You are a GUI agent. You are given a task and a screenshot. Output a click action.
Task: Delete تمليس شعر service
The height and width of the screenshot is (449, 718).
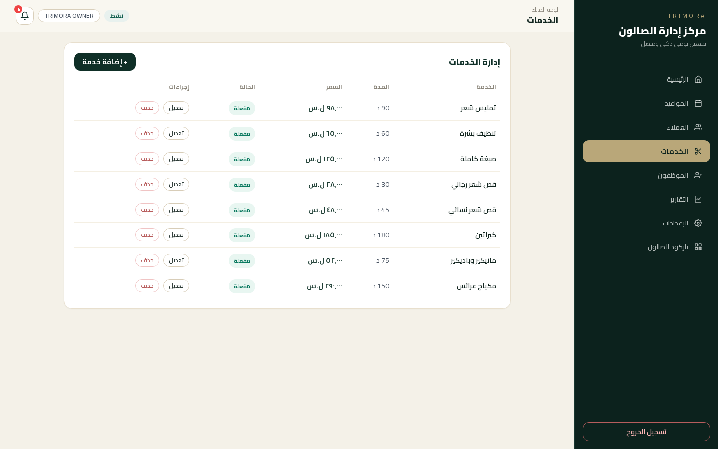147,108
